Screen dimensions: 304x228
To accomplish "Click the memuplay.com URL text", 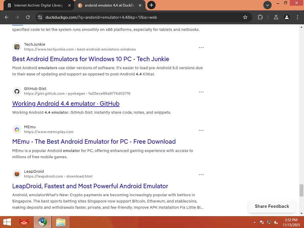I will click(x=49, y=132).
